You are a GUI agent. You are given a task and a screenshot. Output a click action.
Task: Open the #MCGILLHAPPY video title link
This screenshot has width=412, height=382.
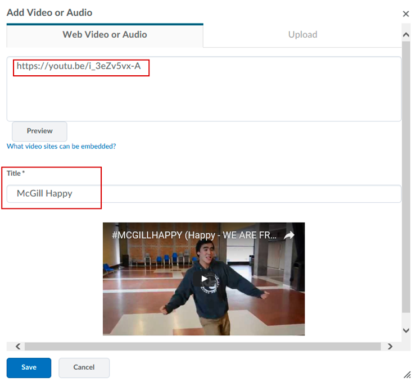194,235
